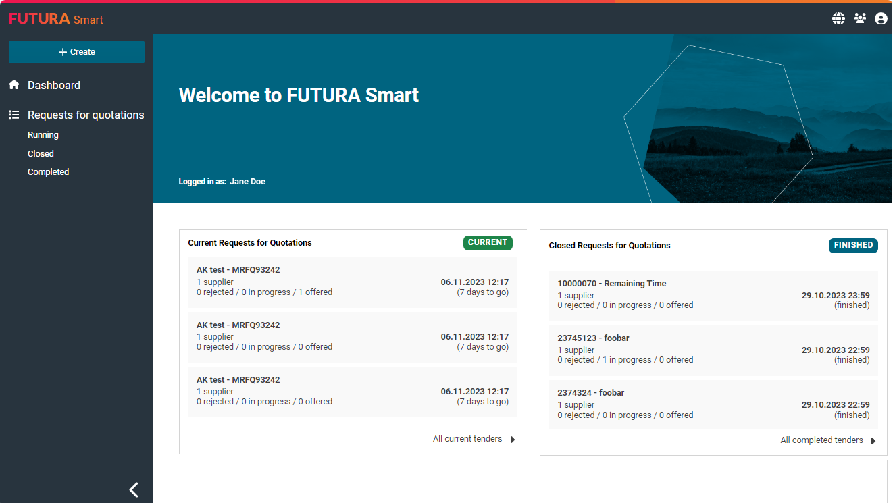Click the Requests for quotations list icon
The height and width of the screenshot is (503, 895).
14,115
